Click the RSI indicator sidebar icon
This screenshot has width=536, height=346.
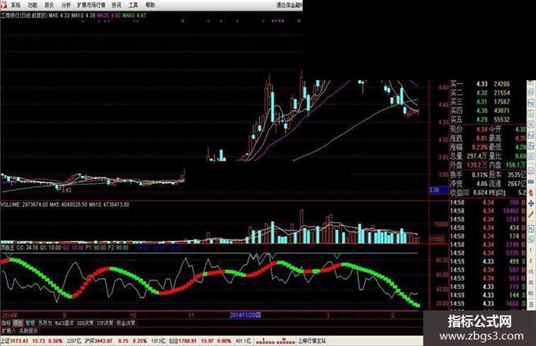coord(531,182)
